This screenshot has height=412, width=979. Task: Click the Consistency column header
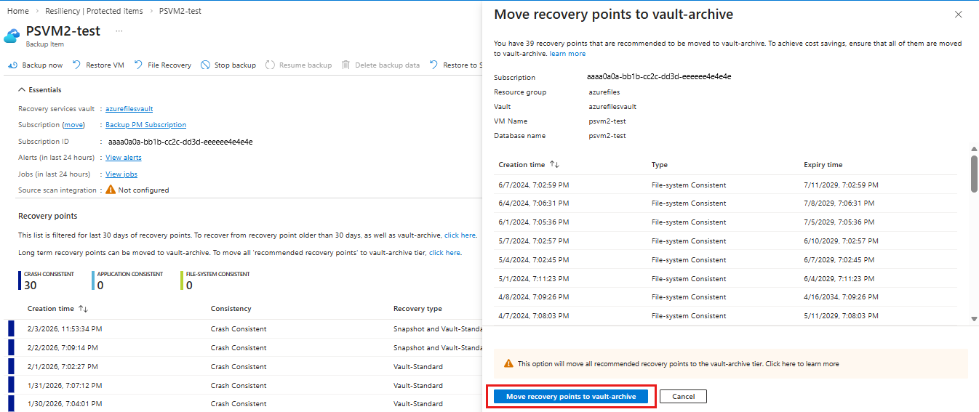pyautogui.click(x=231, y=309)
